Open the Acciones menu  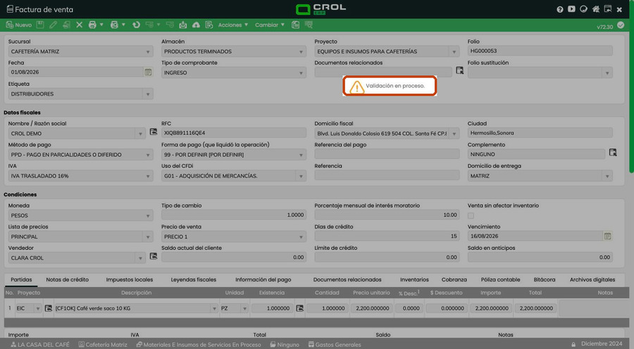[233, 25]
